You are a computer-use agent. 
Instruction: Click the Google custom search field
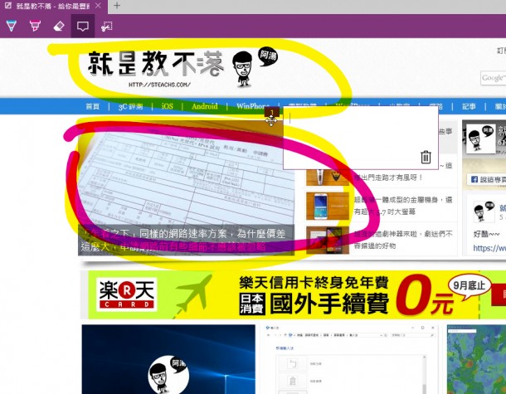click(493, 78)
